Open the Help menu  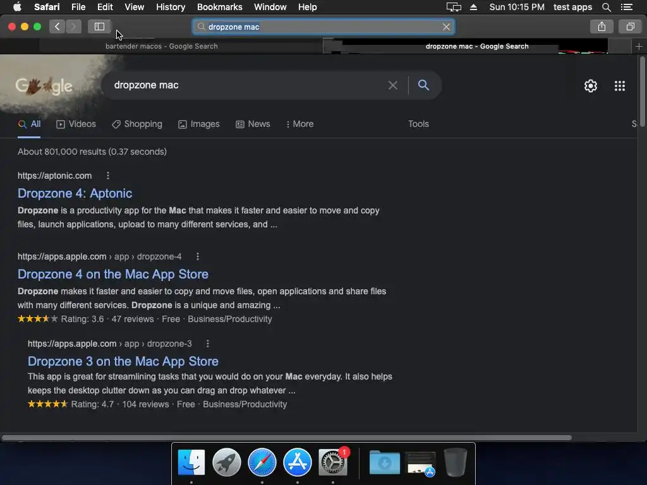click(x=308, y=7)
